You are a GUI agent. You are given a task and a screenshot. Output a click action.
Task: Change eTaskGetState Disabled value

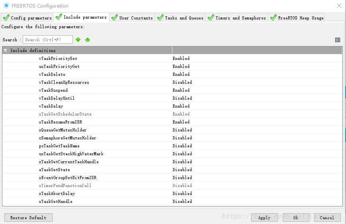click(257, 170)
